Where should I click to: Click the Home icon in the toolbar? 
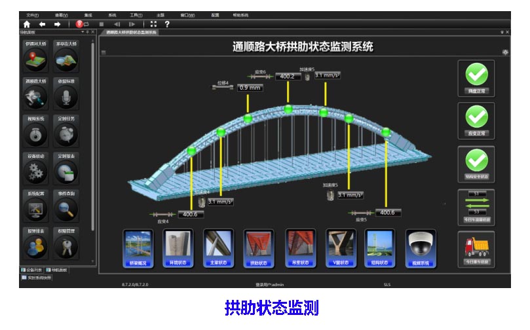pos(27,24)
